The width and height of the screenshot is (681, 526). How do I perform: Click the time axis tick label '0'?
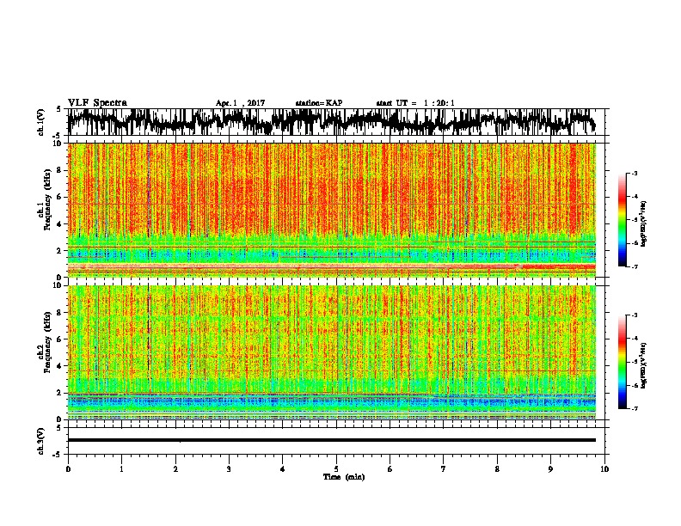coord(68,469)
